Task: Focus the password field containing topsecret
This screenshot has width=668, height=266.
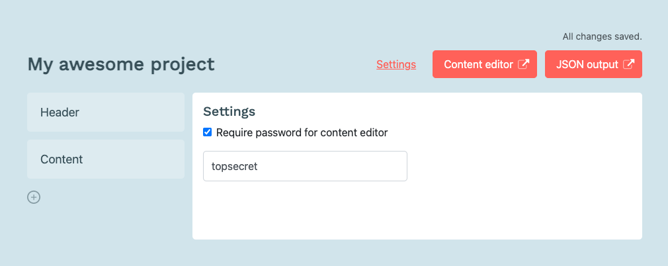Action: tap(305, 166)
